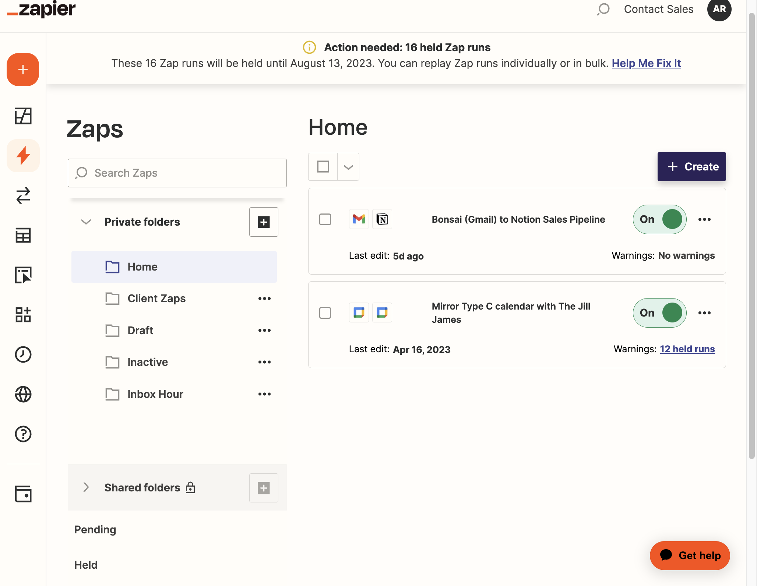Collapse the Private folders section
Screen dimensions: 757x586
[x=86, y=222]
